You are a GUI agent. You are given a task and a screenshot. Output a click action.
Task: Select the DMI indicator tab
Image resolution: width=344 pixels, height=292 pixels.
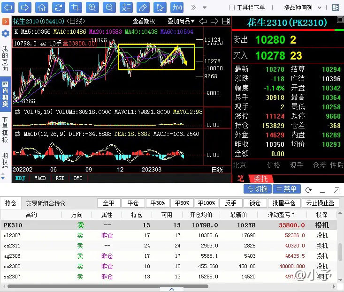(78, 178)
